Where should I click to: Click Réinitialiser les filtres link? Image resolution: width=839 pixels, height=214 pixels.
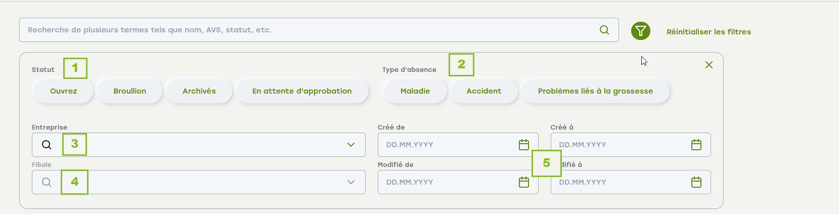(709, 32)
